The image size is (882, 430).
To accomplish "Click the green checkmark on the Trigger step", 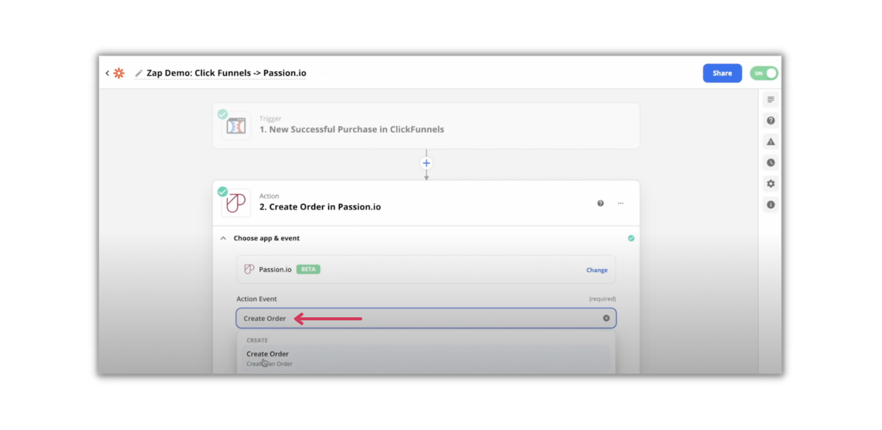I will (222, 115).
